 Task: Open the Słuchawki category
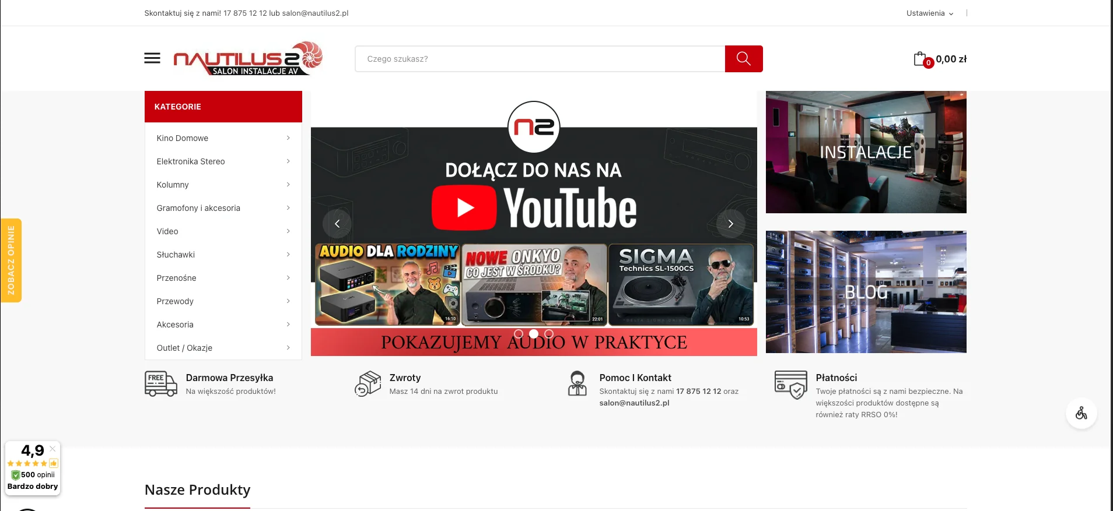click(223, 255)
